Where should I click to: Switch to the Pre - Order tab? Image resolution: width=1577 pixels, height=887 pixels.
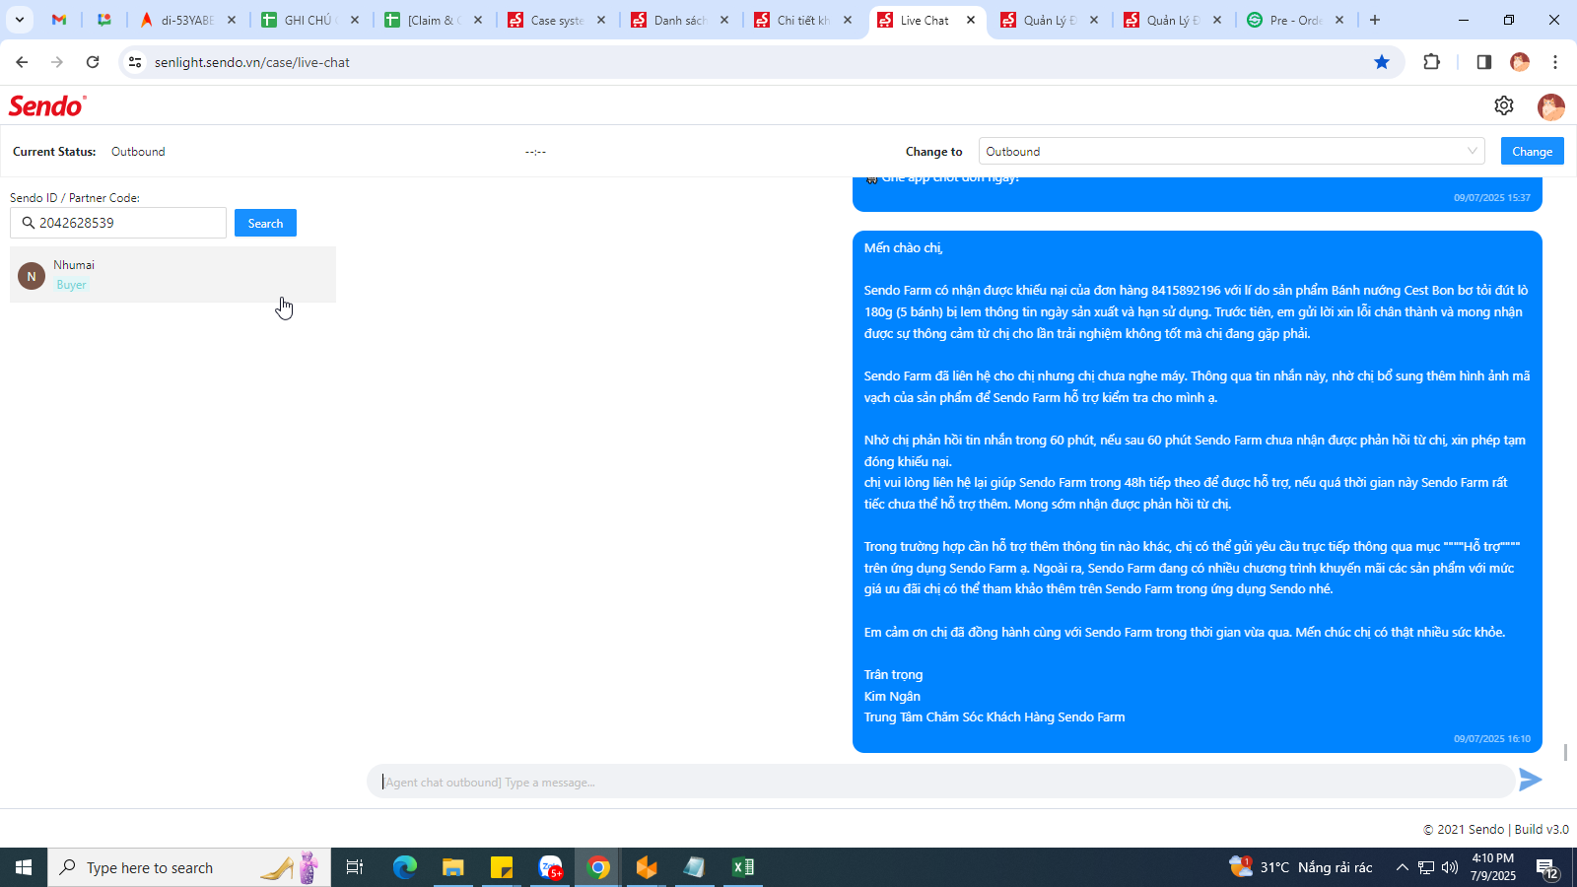point(1296,20)
